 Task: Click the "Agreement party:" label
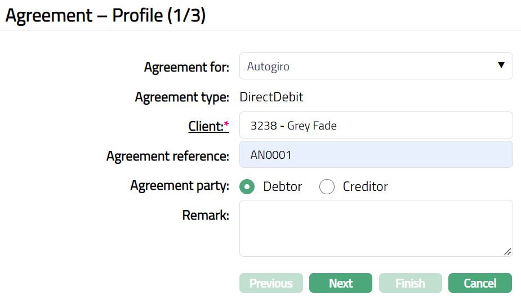tap(180, 186)
